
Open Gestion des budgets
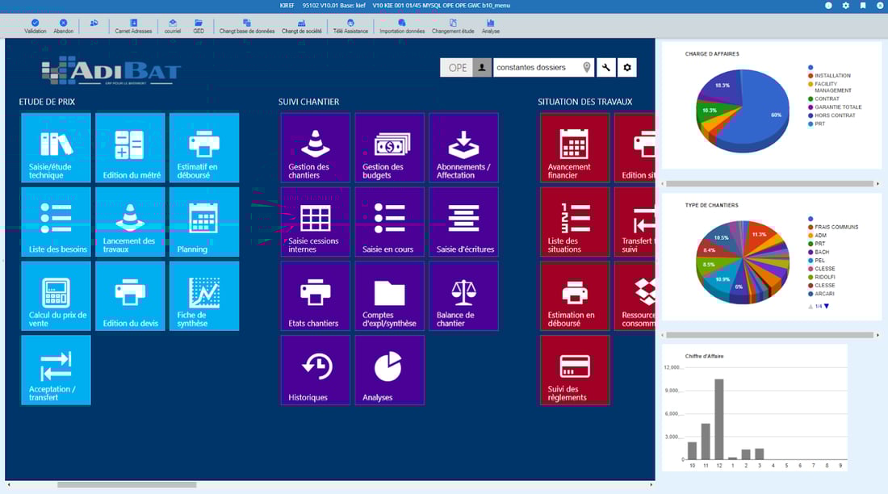[x=389, y=147]
